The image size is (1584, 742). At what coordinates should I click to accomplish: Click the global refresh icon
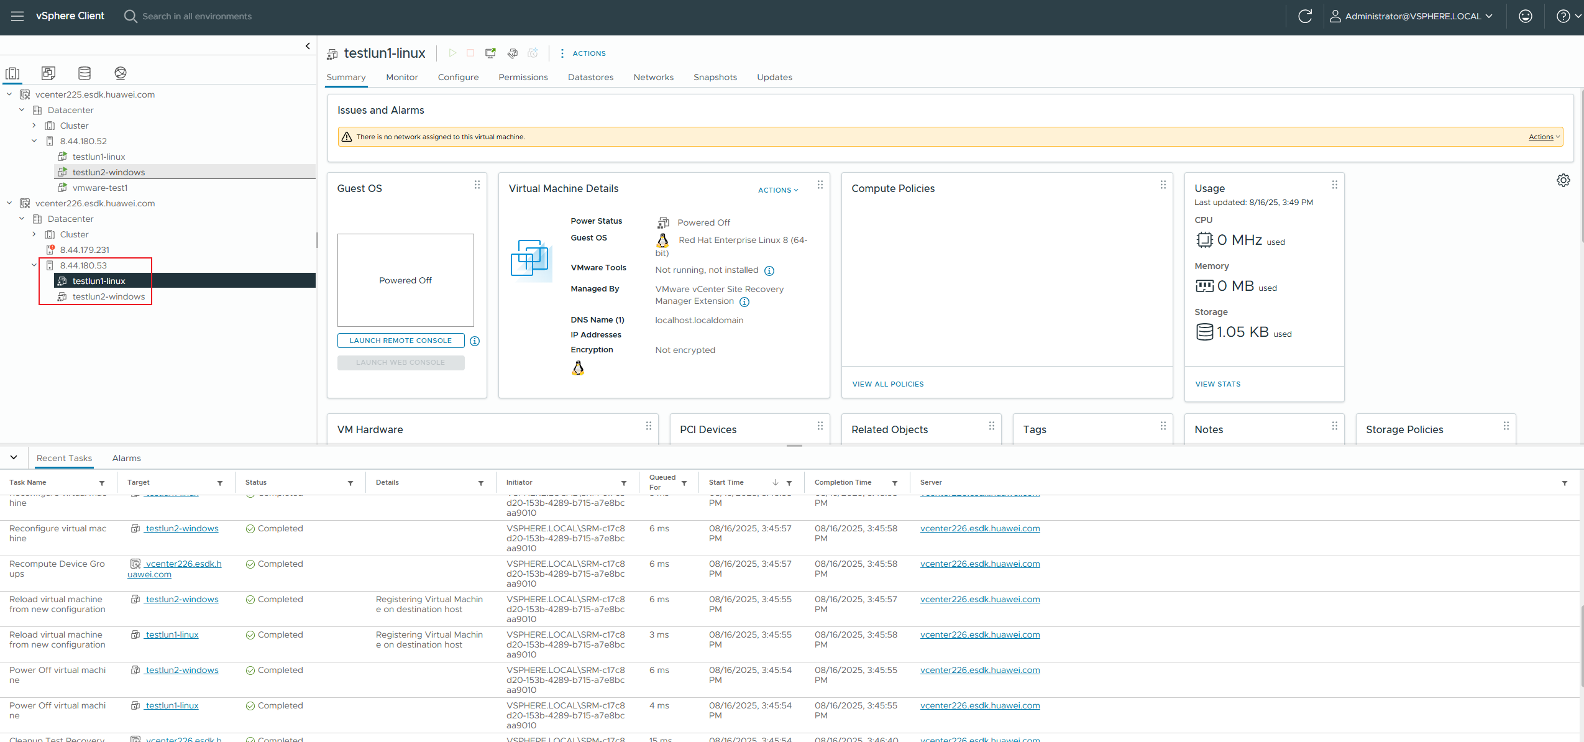(1305, 16)
